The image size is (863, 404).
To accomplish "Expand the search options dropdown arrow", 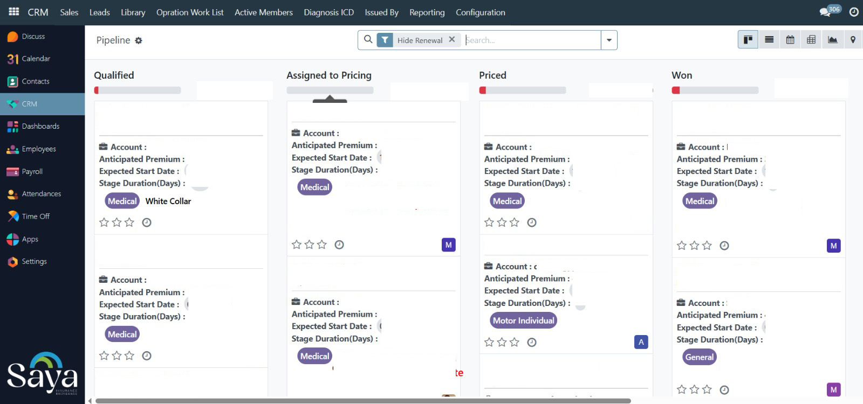I will coord(609,40).
